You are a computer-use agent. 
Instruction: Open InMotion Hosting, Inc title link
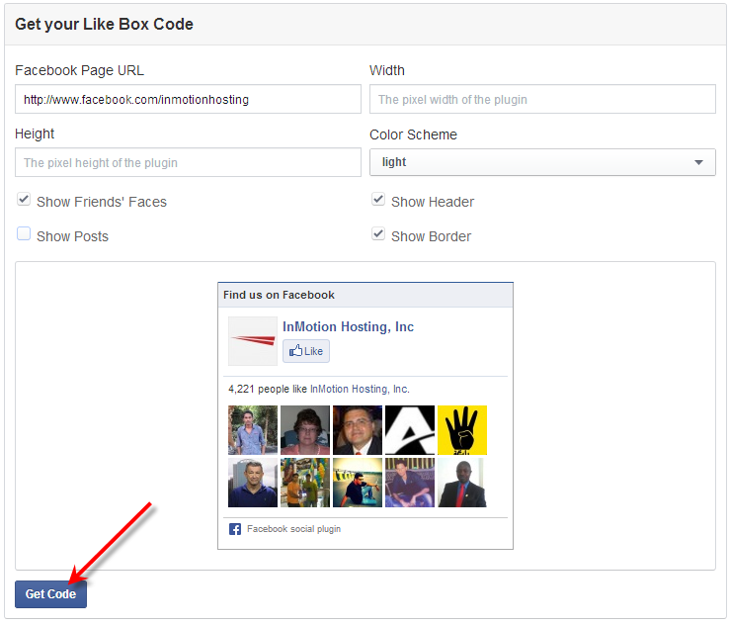point(348,326)
